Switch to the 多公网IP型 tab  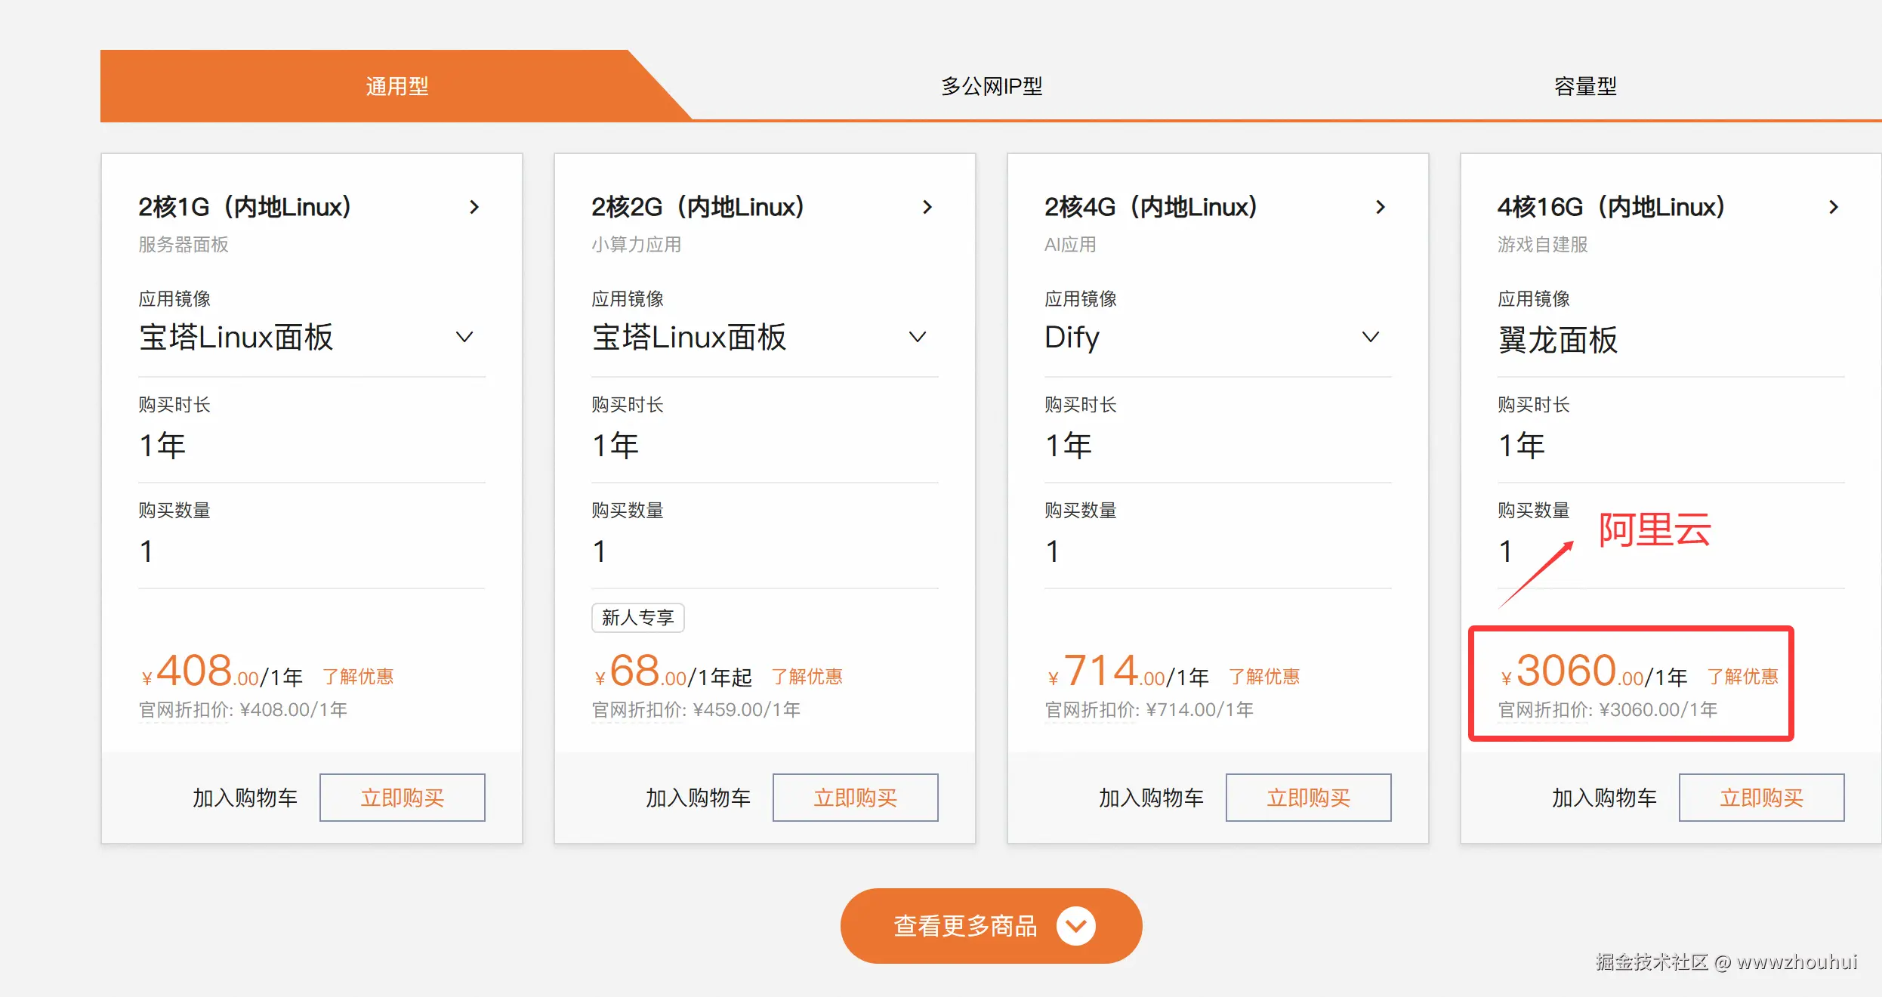click(992, 86)
